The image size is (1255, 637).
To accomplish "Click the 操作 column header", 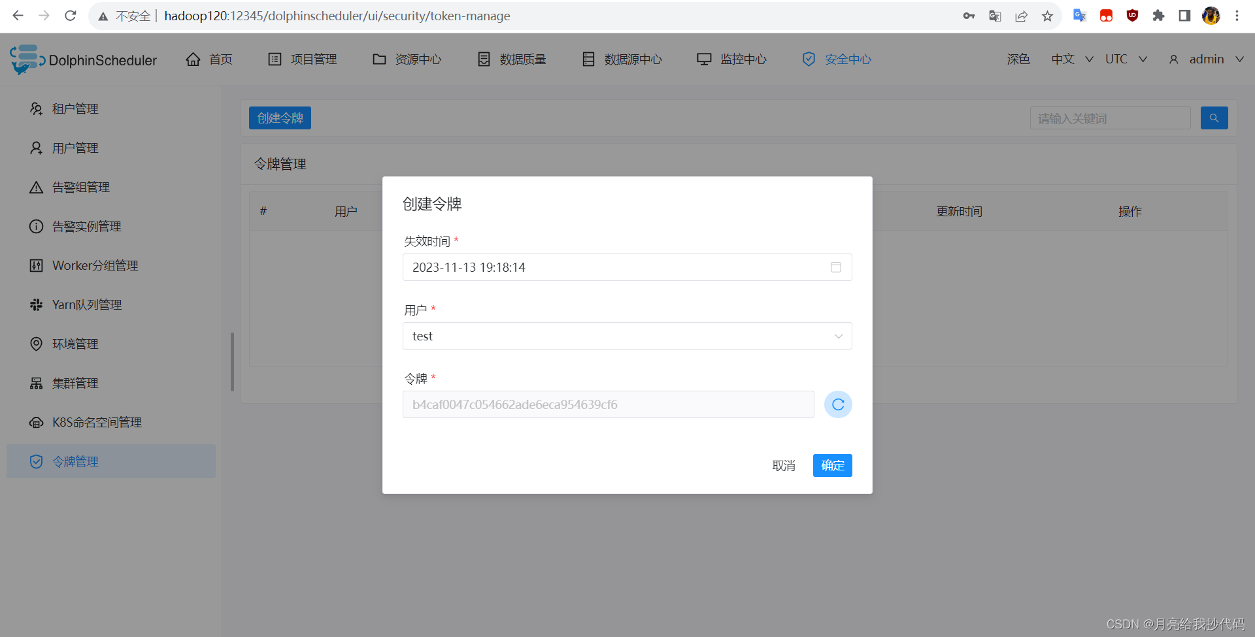I will (x=1130, y=211).
